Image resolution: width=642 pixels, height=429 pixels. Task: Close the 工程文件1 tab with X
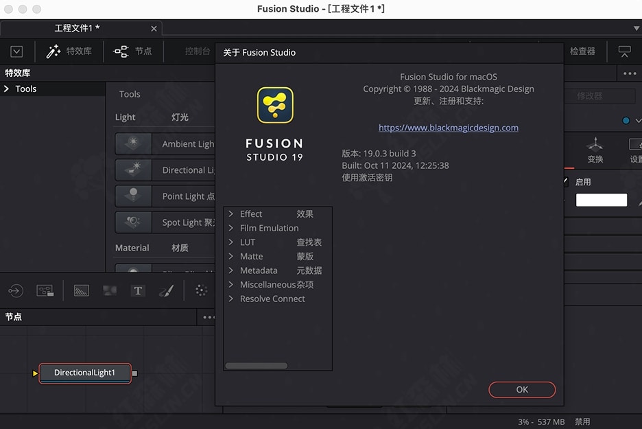pyautogui.click(x=154, y=29)
